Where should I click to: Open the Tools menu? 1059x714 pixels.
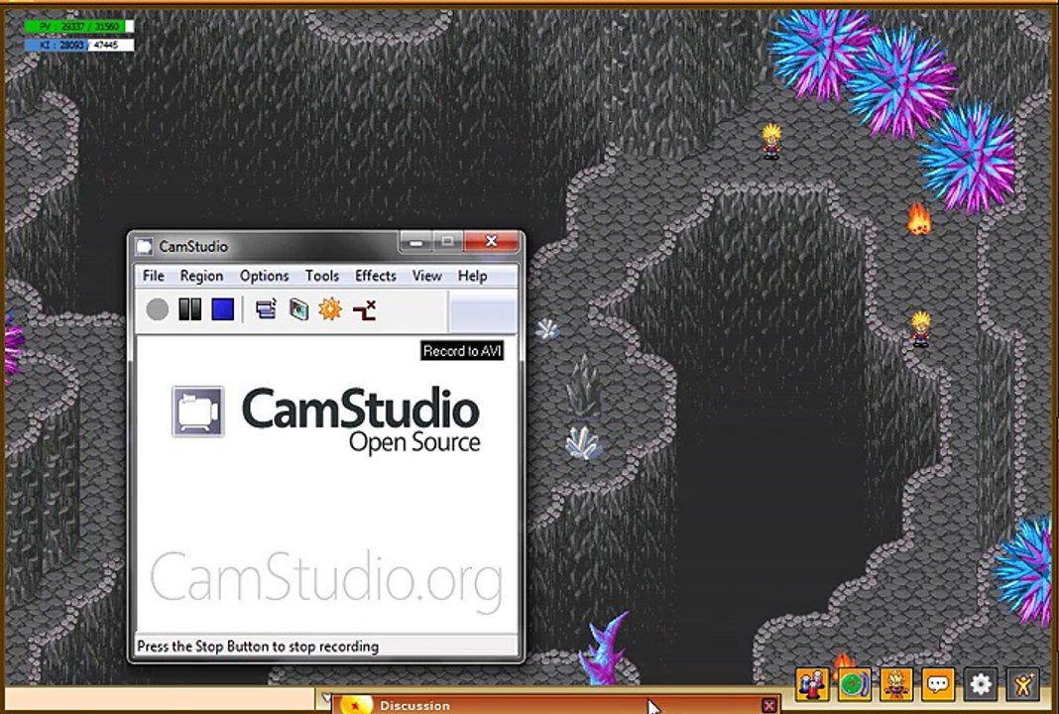pos(321,276)
